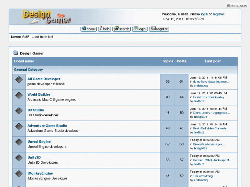Open the Unreal Engine board
The image size is (250, 187).
tap(39, 142)
